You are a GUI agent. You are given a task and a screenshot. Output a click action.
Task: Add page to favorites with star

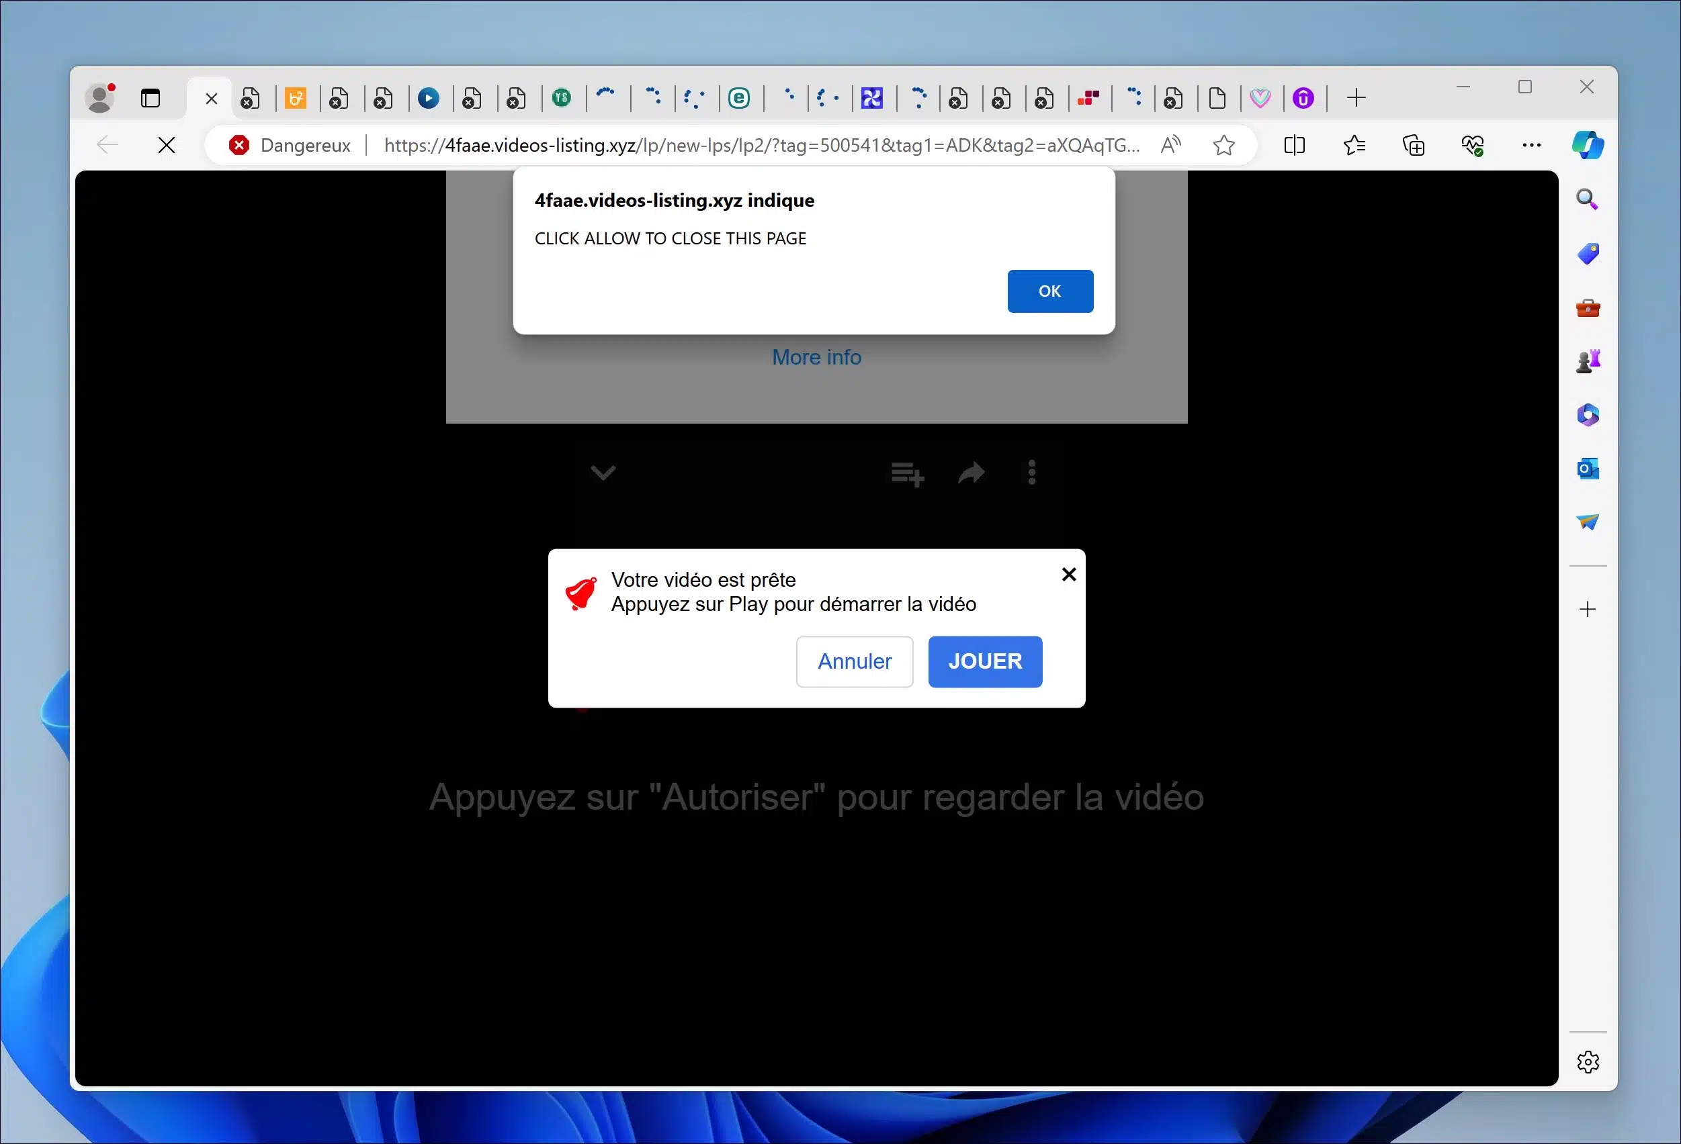click(1224, 145)
